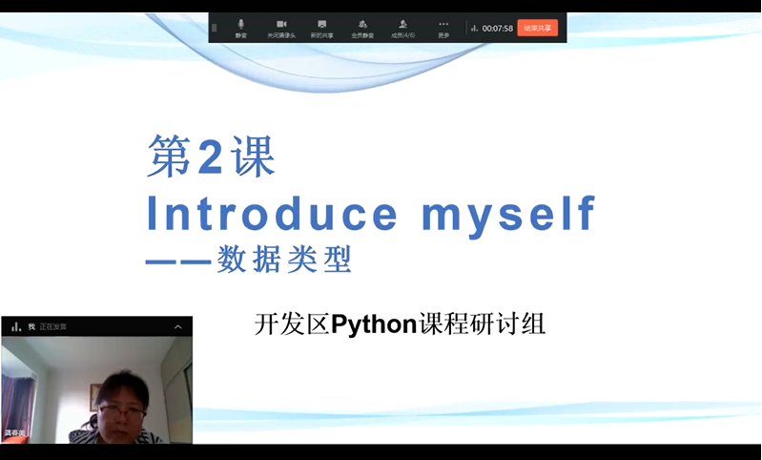Click the network signal icon beside the timer
762x460 pixels.
[x=474, y=29]
